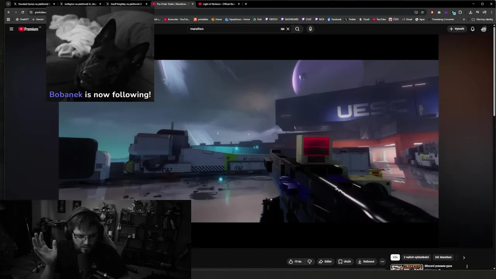Share the video via Sdílet
Viewport: 496px width, 279px height.
click(x=325, y=262)
